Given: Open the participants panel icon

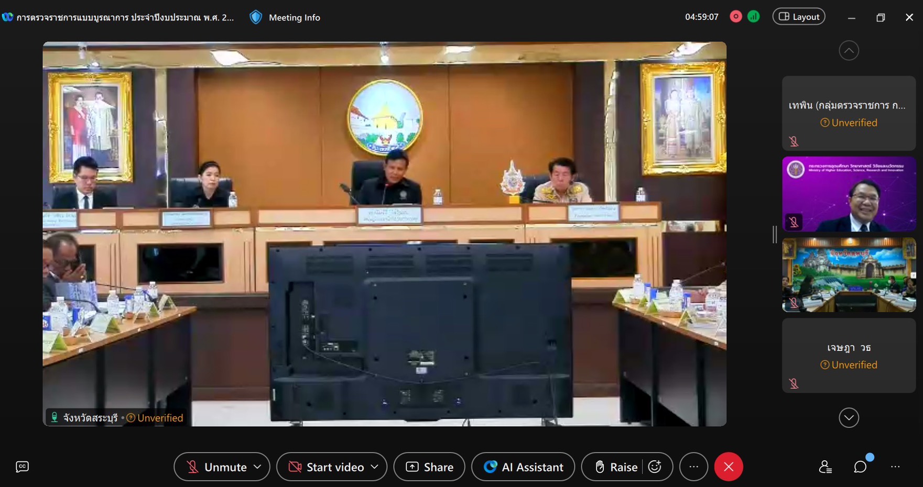Looking at the screenshot, I should (825, 467).
